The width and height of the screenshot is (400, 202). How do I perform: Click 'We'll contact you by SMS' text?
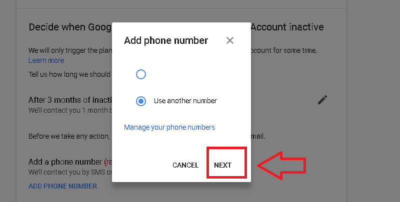click(x=70, y=172)
